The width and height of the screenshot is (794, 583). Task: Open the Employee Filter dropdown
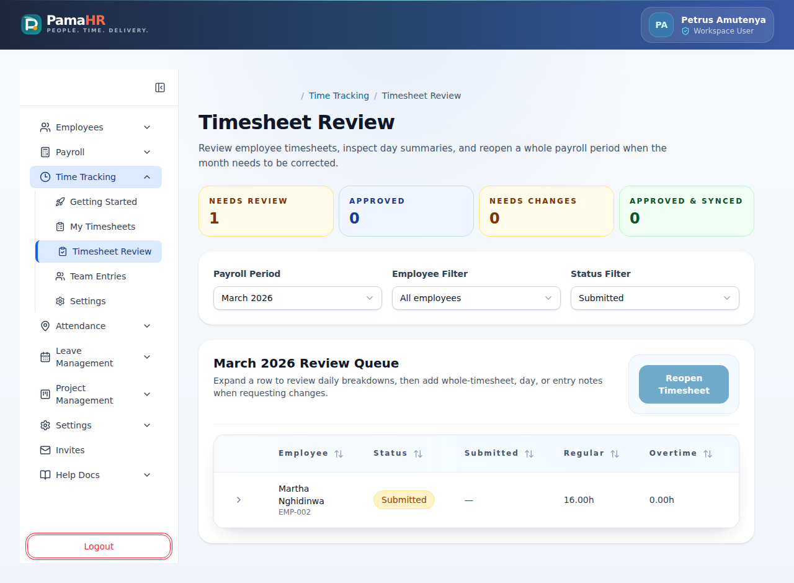(476, 298)
